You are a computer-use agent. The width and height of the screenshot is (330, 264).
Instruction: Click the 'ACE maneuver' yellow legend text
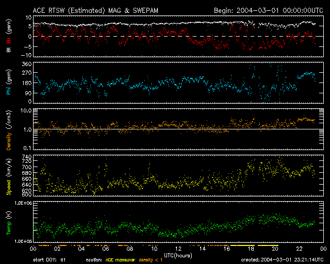[x=119, y=259]
